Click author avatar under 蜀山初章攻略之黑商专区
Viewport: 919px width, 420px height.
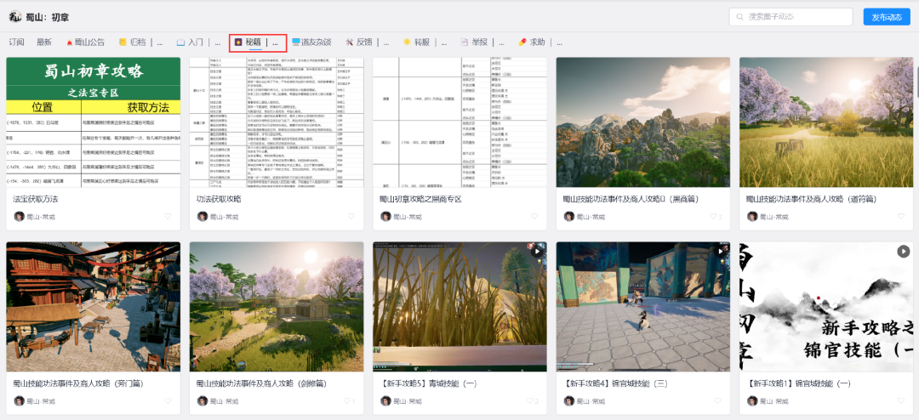385,216
